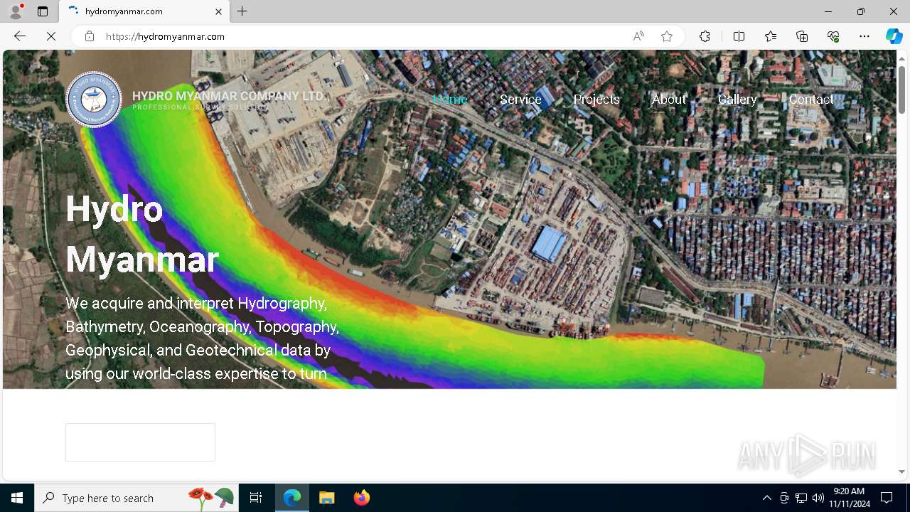Close the hydromyanmar.com tab
This screenshot has height=512, width=910.
coord(218,11)
